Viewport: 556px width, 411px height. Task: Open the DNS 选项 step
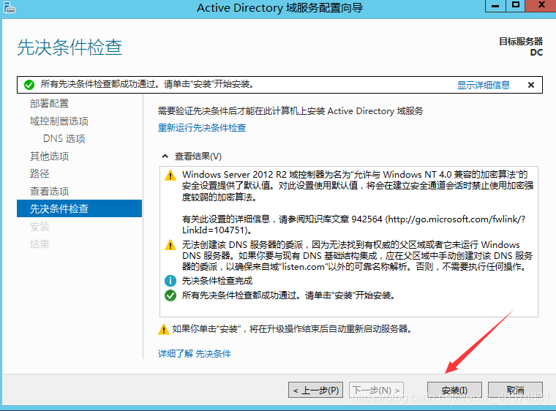[64, 139]
